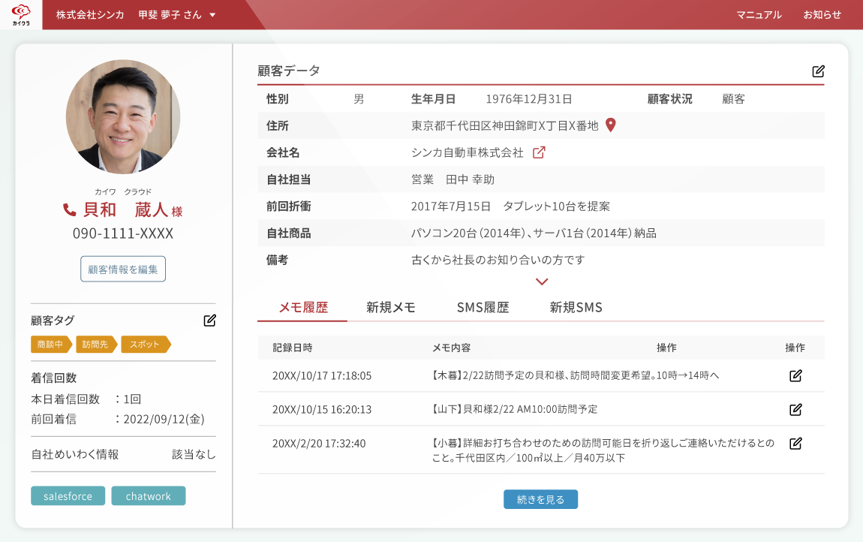Open the address map pin icon
Screen dimensions: 863x542
click(611, 125)
